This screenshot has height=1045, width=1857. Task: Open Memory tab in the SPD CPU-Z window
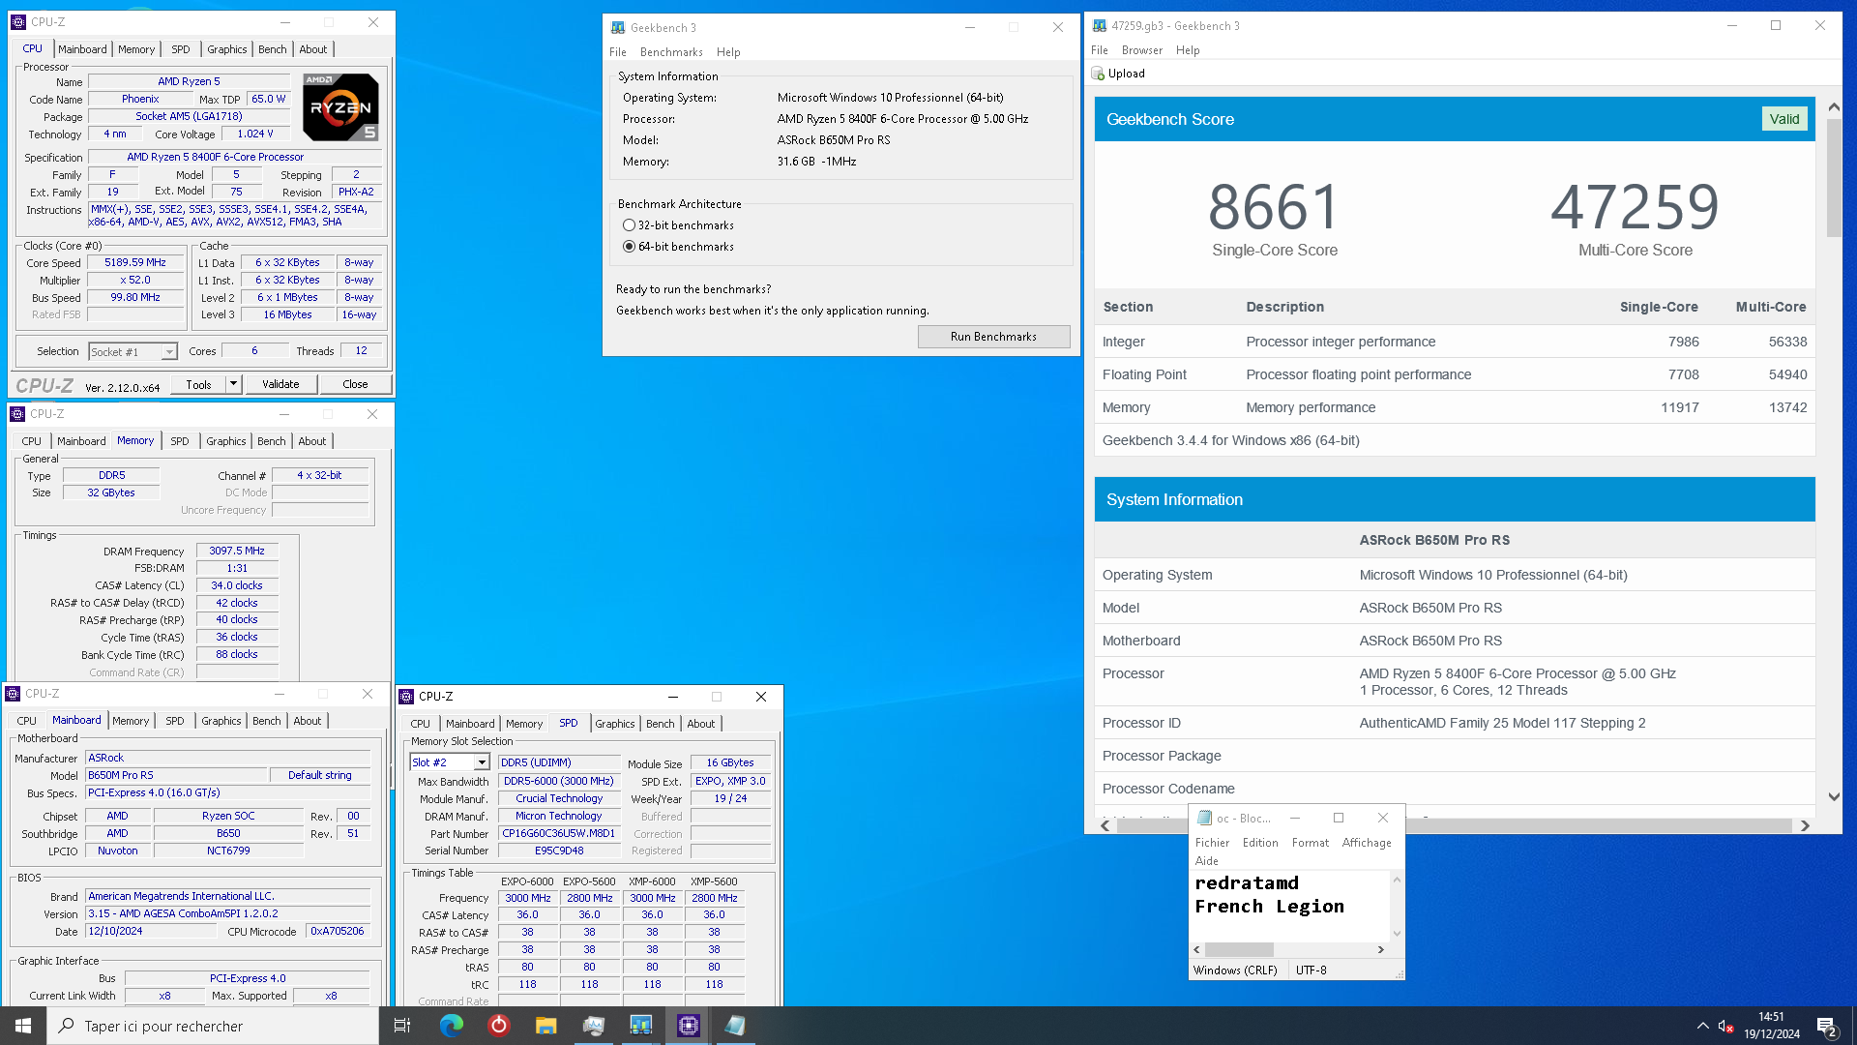[524, 724]
